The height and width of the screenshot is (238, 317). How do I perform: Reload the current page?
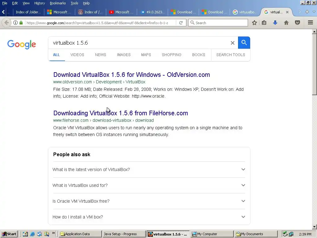point(181,23)
